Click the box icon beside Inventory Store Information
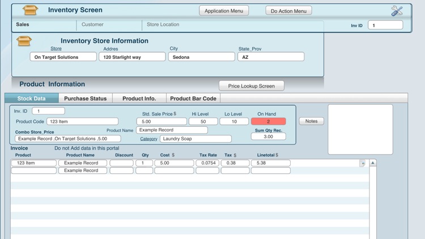Image resolution: width=425 pixels, height=239 pixels. (24, 41)
